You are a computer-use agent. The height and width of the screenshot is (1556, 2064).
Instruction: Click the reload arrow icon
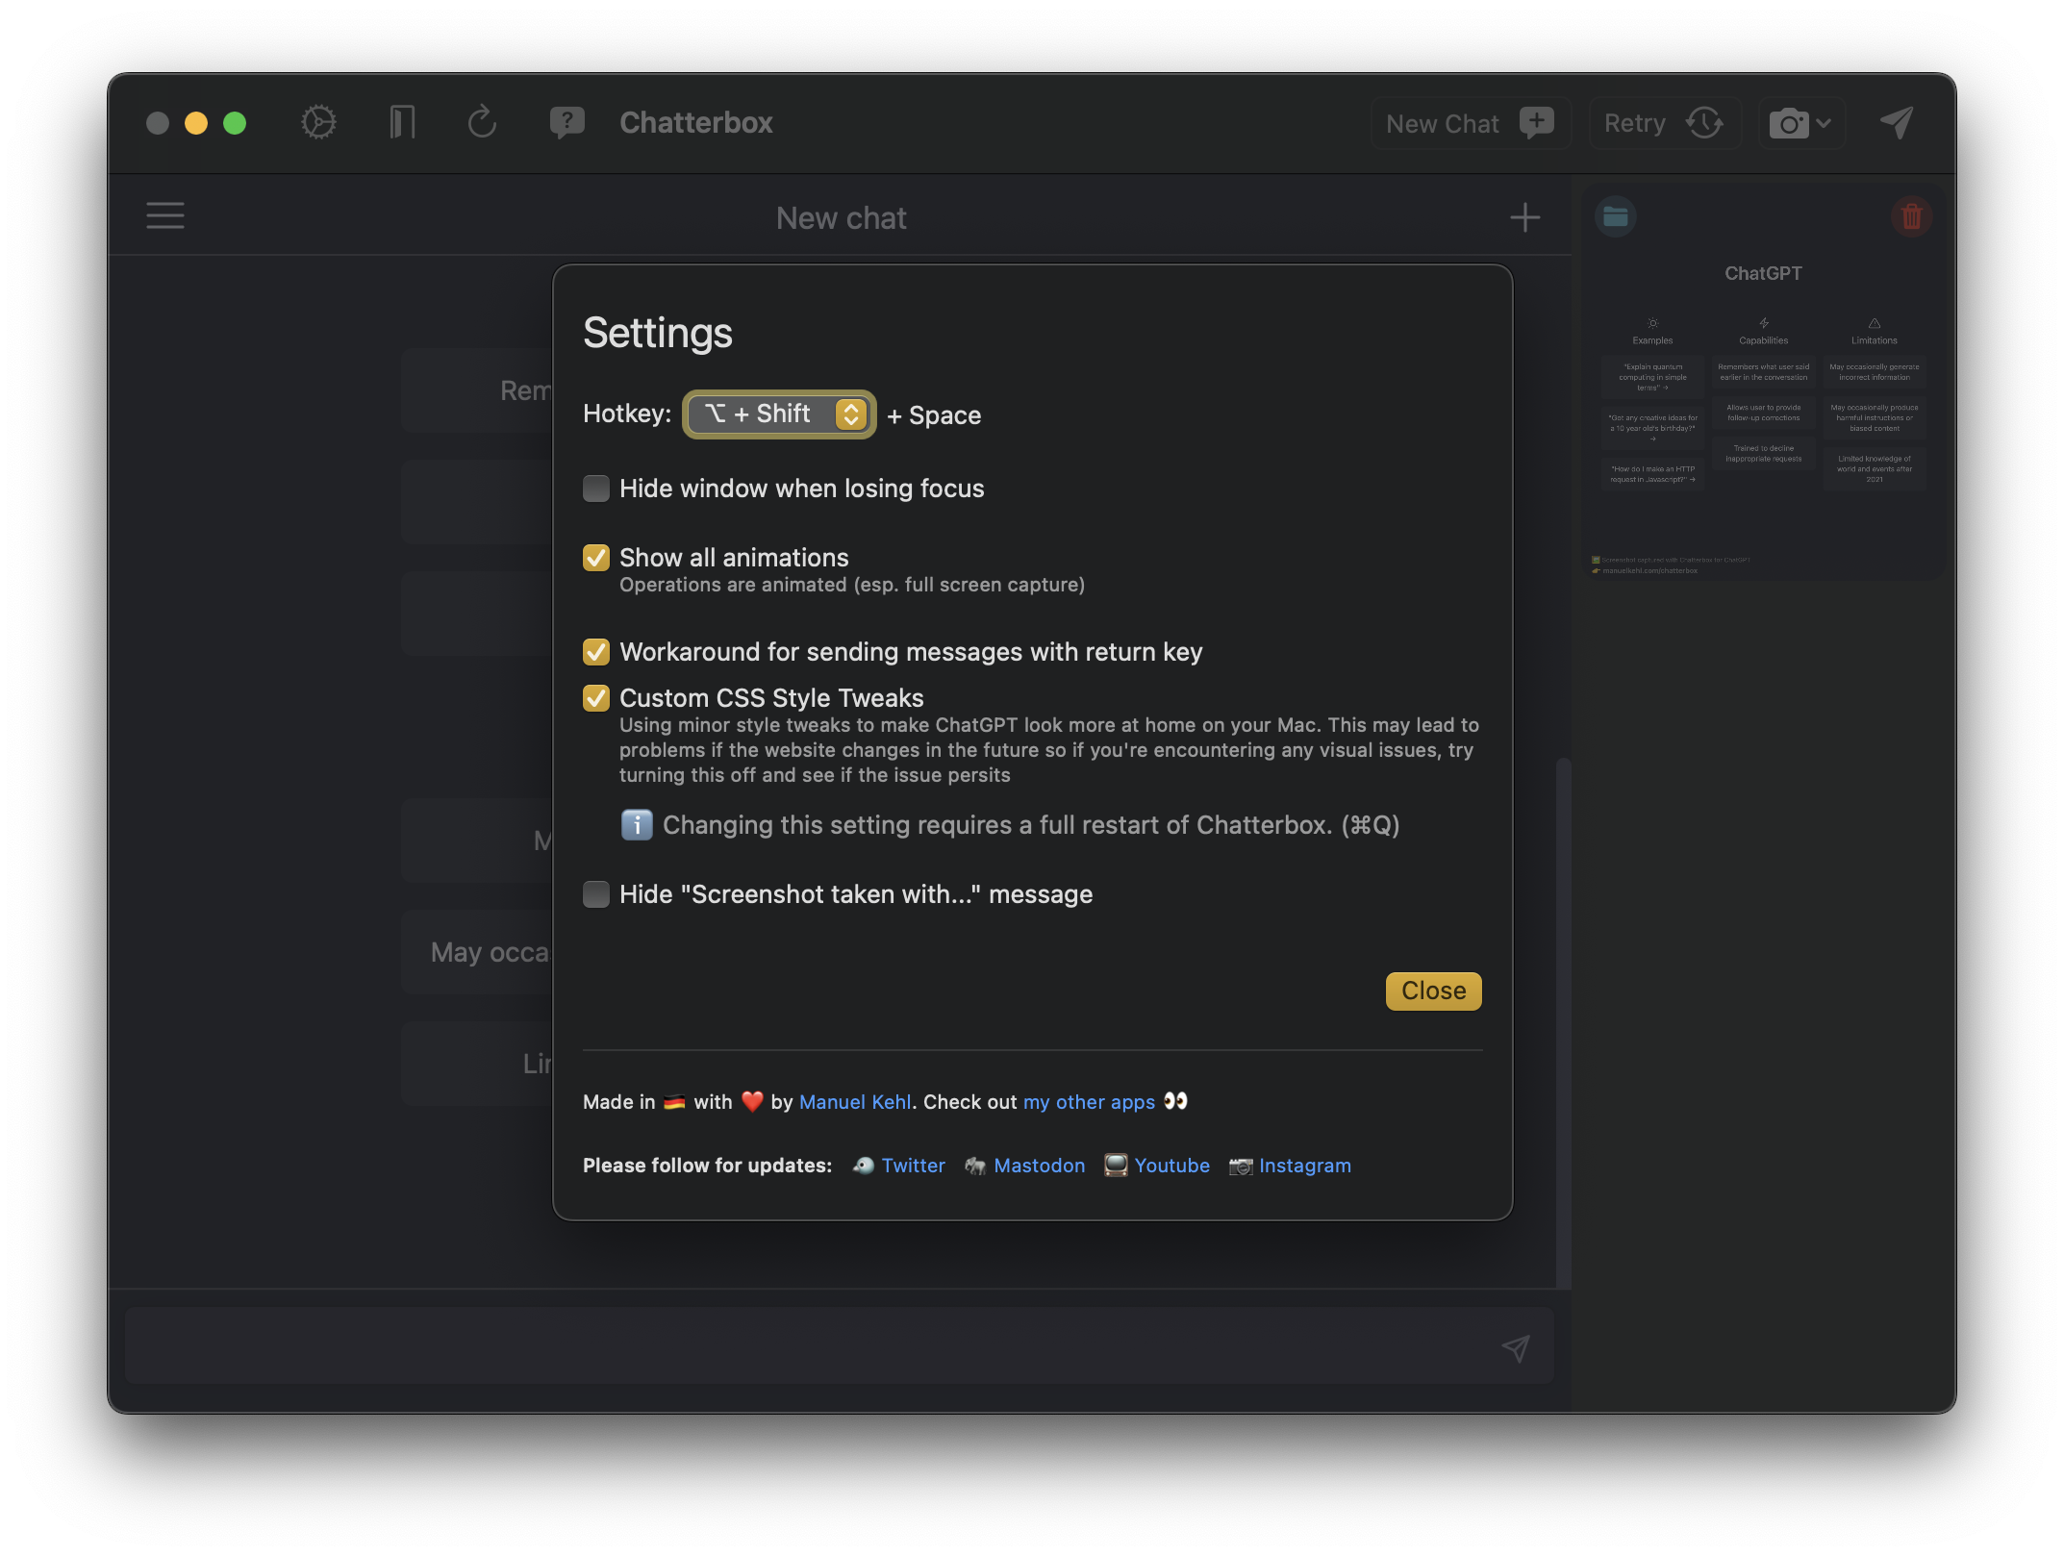point(482,123)
